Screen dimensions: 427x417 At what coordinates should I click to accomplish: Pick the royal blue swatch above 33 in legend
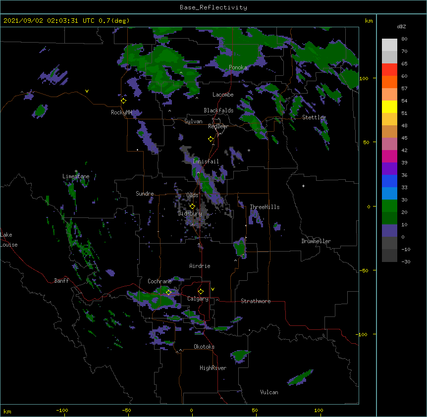pyautogui.click(x=389, y=181)
